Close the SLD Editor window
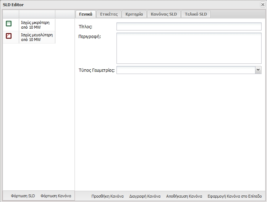267x202 pixels. click(262, 4)
